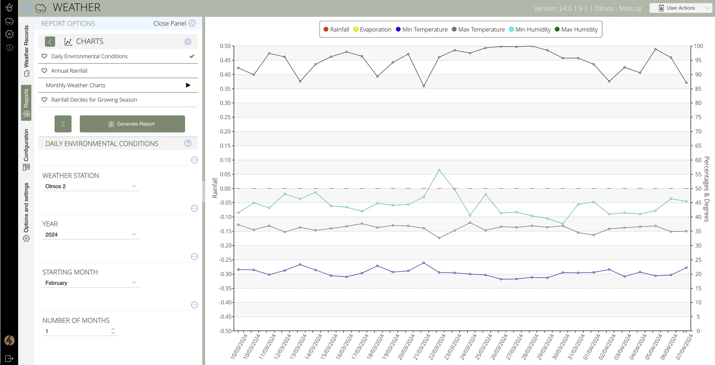Image resolution: width=715 pixels, height=365 pixels.
Task: Open the Weather Station dropdown Olmos 2
Action: (90, 186)
